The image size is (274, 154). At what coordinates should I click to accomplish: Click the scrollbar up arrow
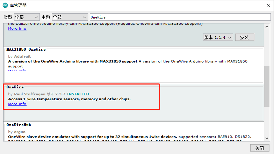point(267,27)
